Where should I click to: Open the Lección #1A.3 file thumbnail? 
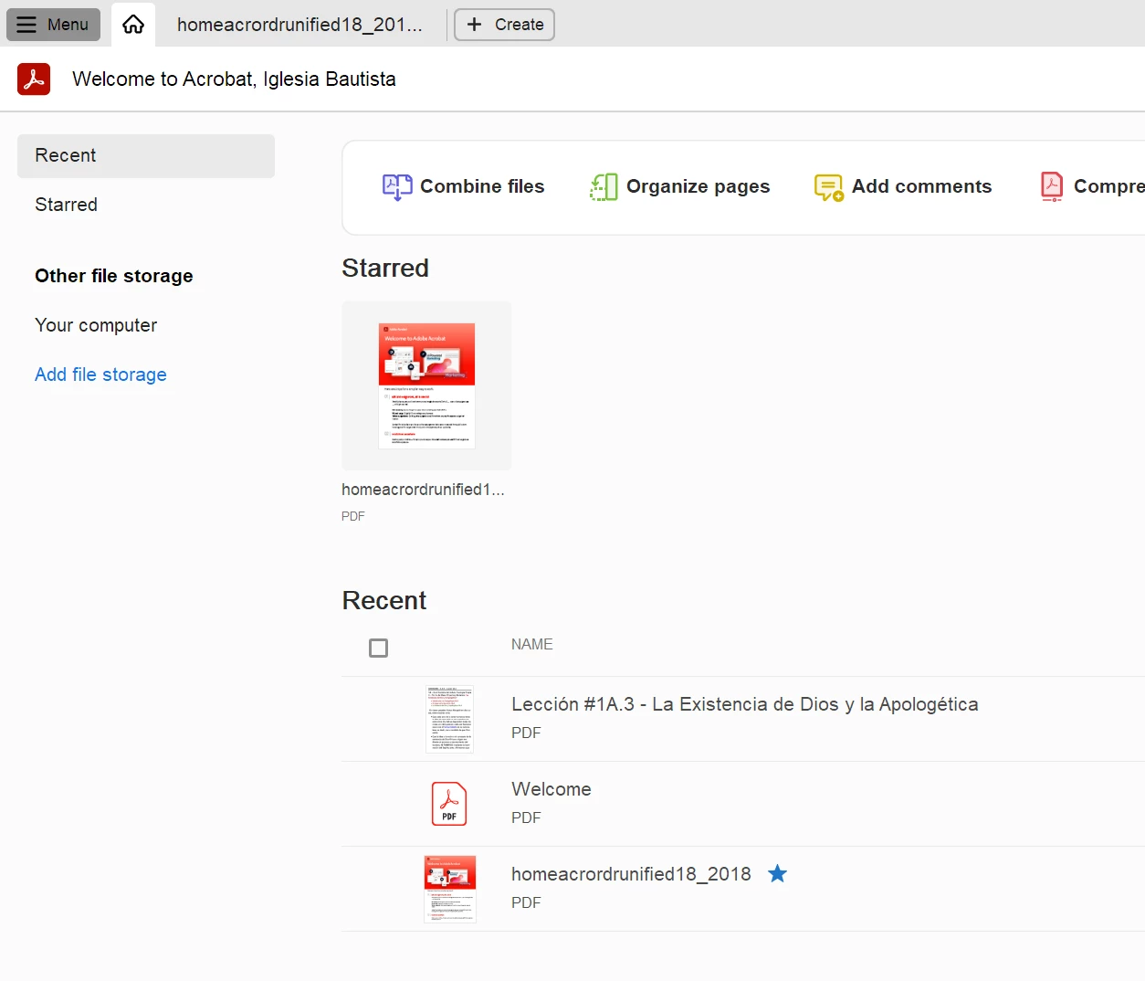pyautogui.click(x=449, y=719)
